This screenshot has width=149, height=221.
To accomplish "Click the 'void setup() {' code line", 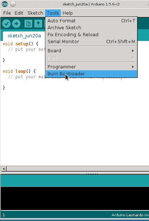I will tap(21, 44).
